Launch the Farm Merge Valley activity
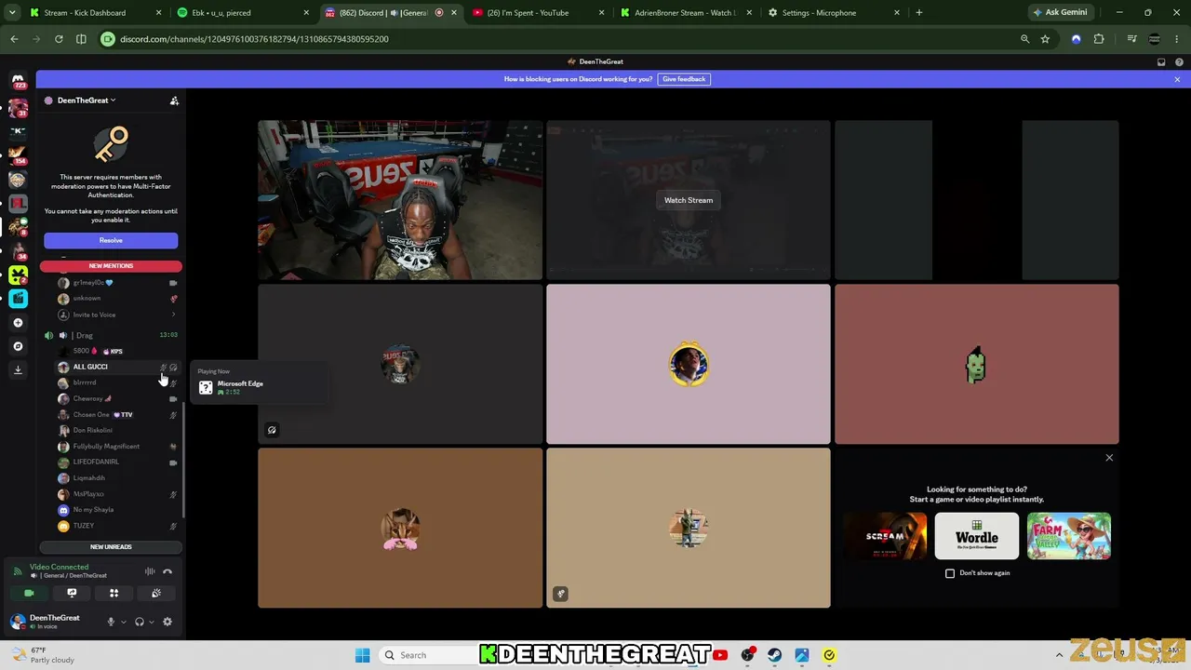 coord(1068,536)
